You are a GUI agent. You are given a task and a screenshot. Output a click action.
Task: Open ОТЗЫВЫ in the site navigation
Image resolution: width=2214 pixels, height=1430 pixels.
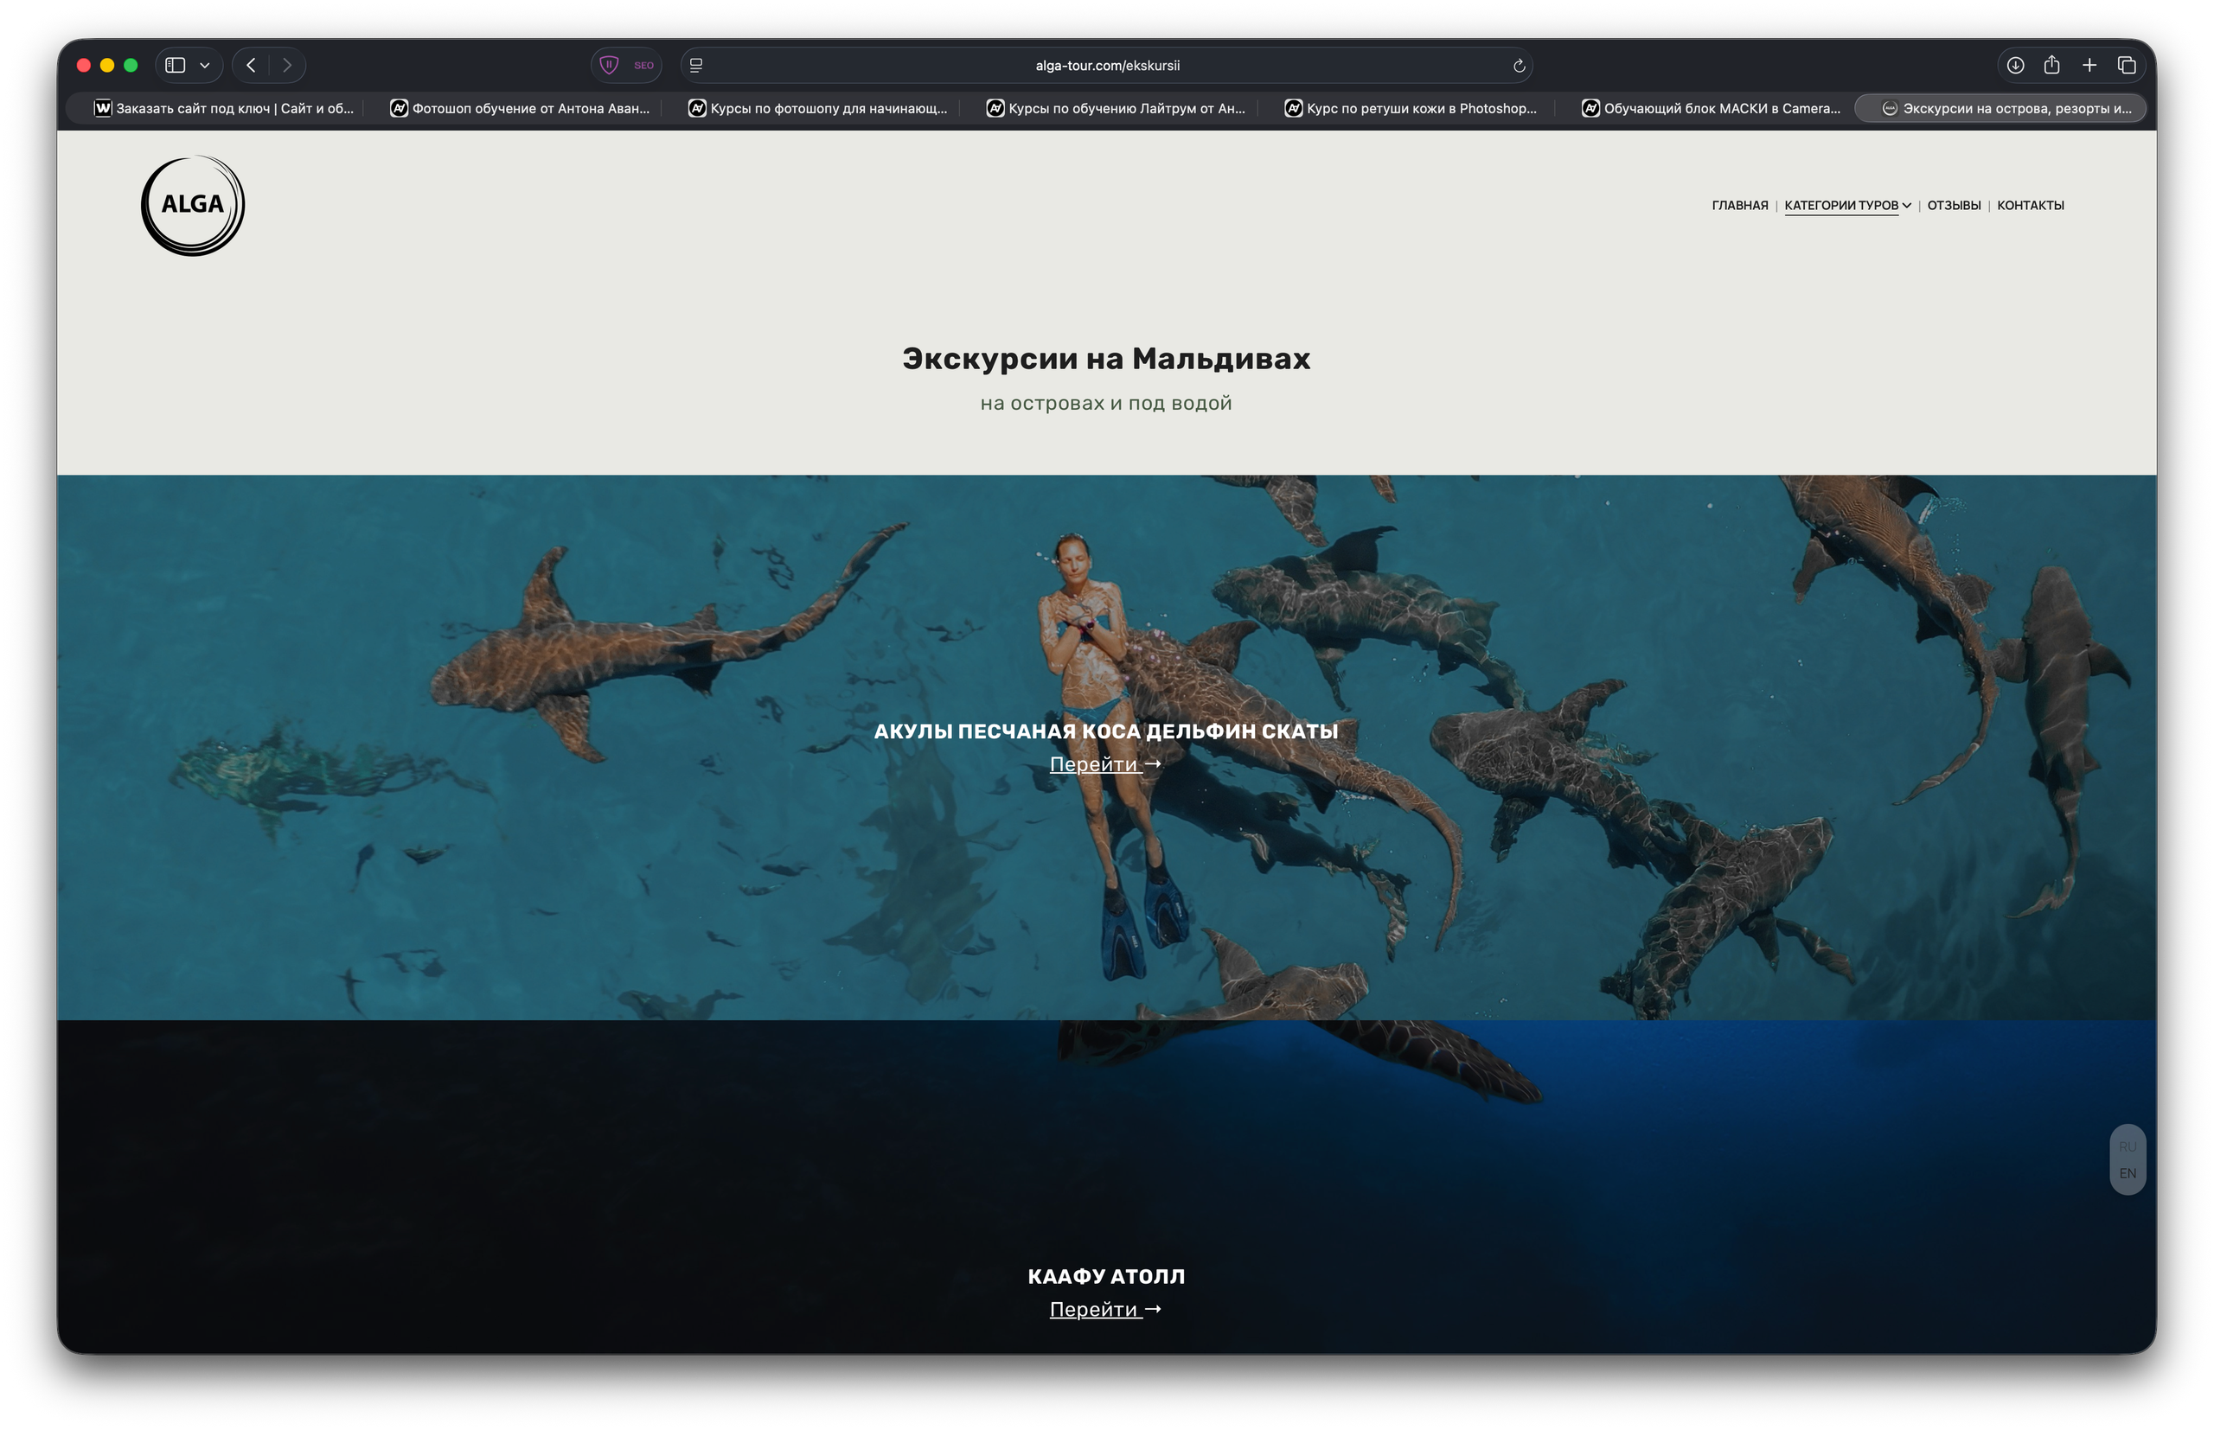1952,205
